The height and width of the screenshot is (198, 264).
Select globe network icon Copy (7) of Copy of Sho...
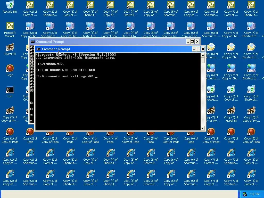[231, 72]
